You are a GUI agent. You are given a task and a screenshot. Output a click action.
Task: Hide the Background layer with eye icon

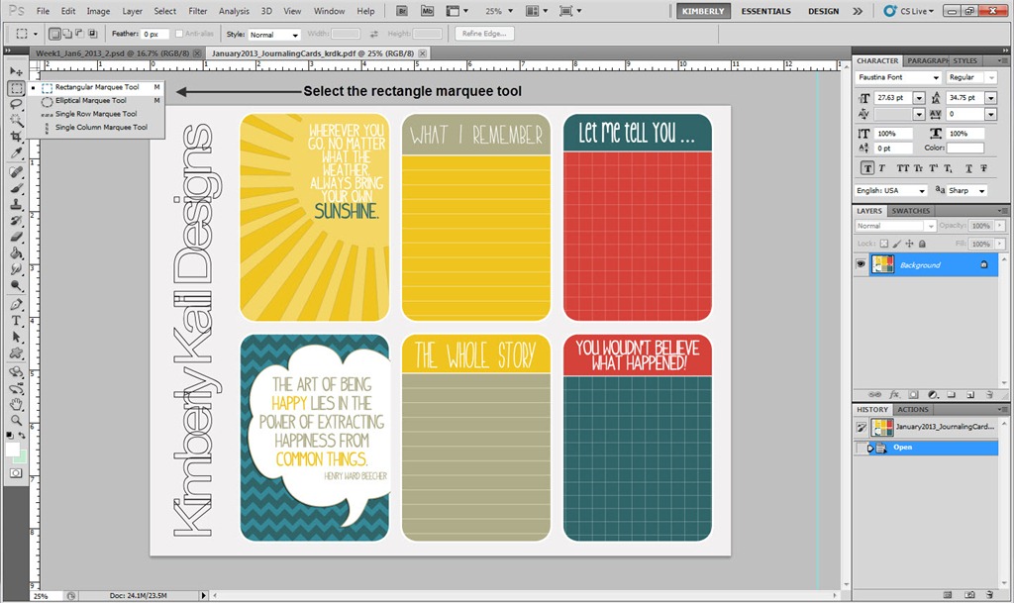(x=860, y=264)
